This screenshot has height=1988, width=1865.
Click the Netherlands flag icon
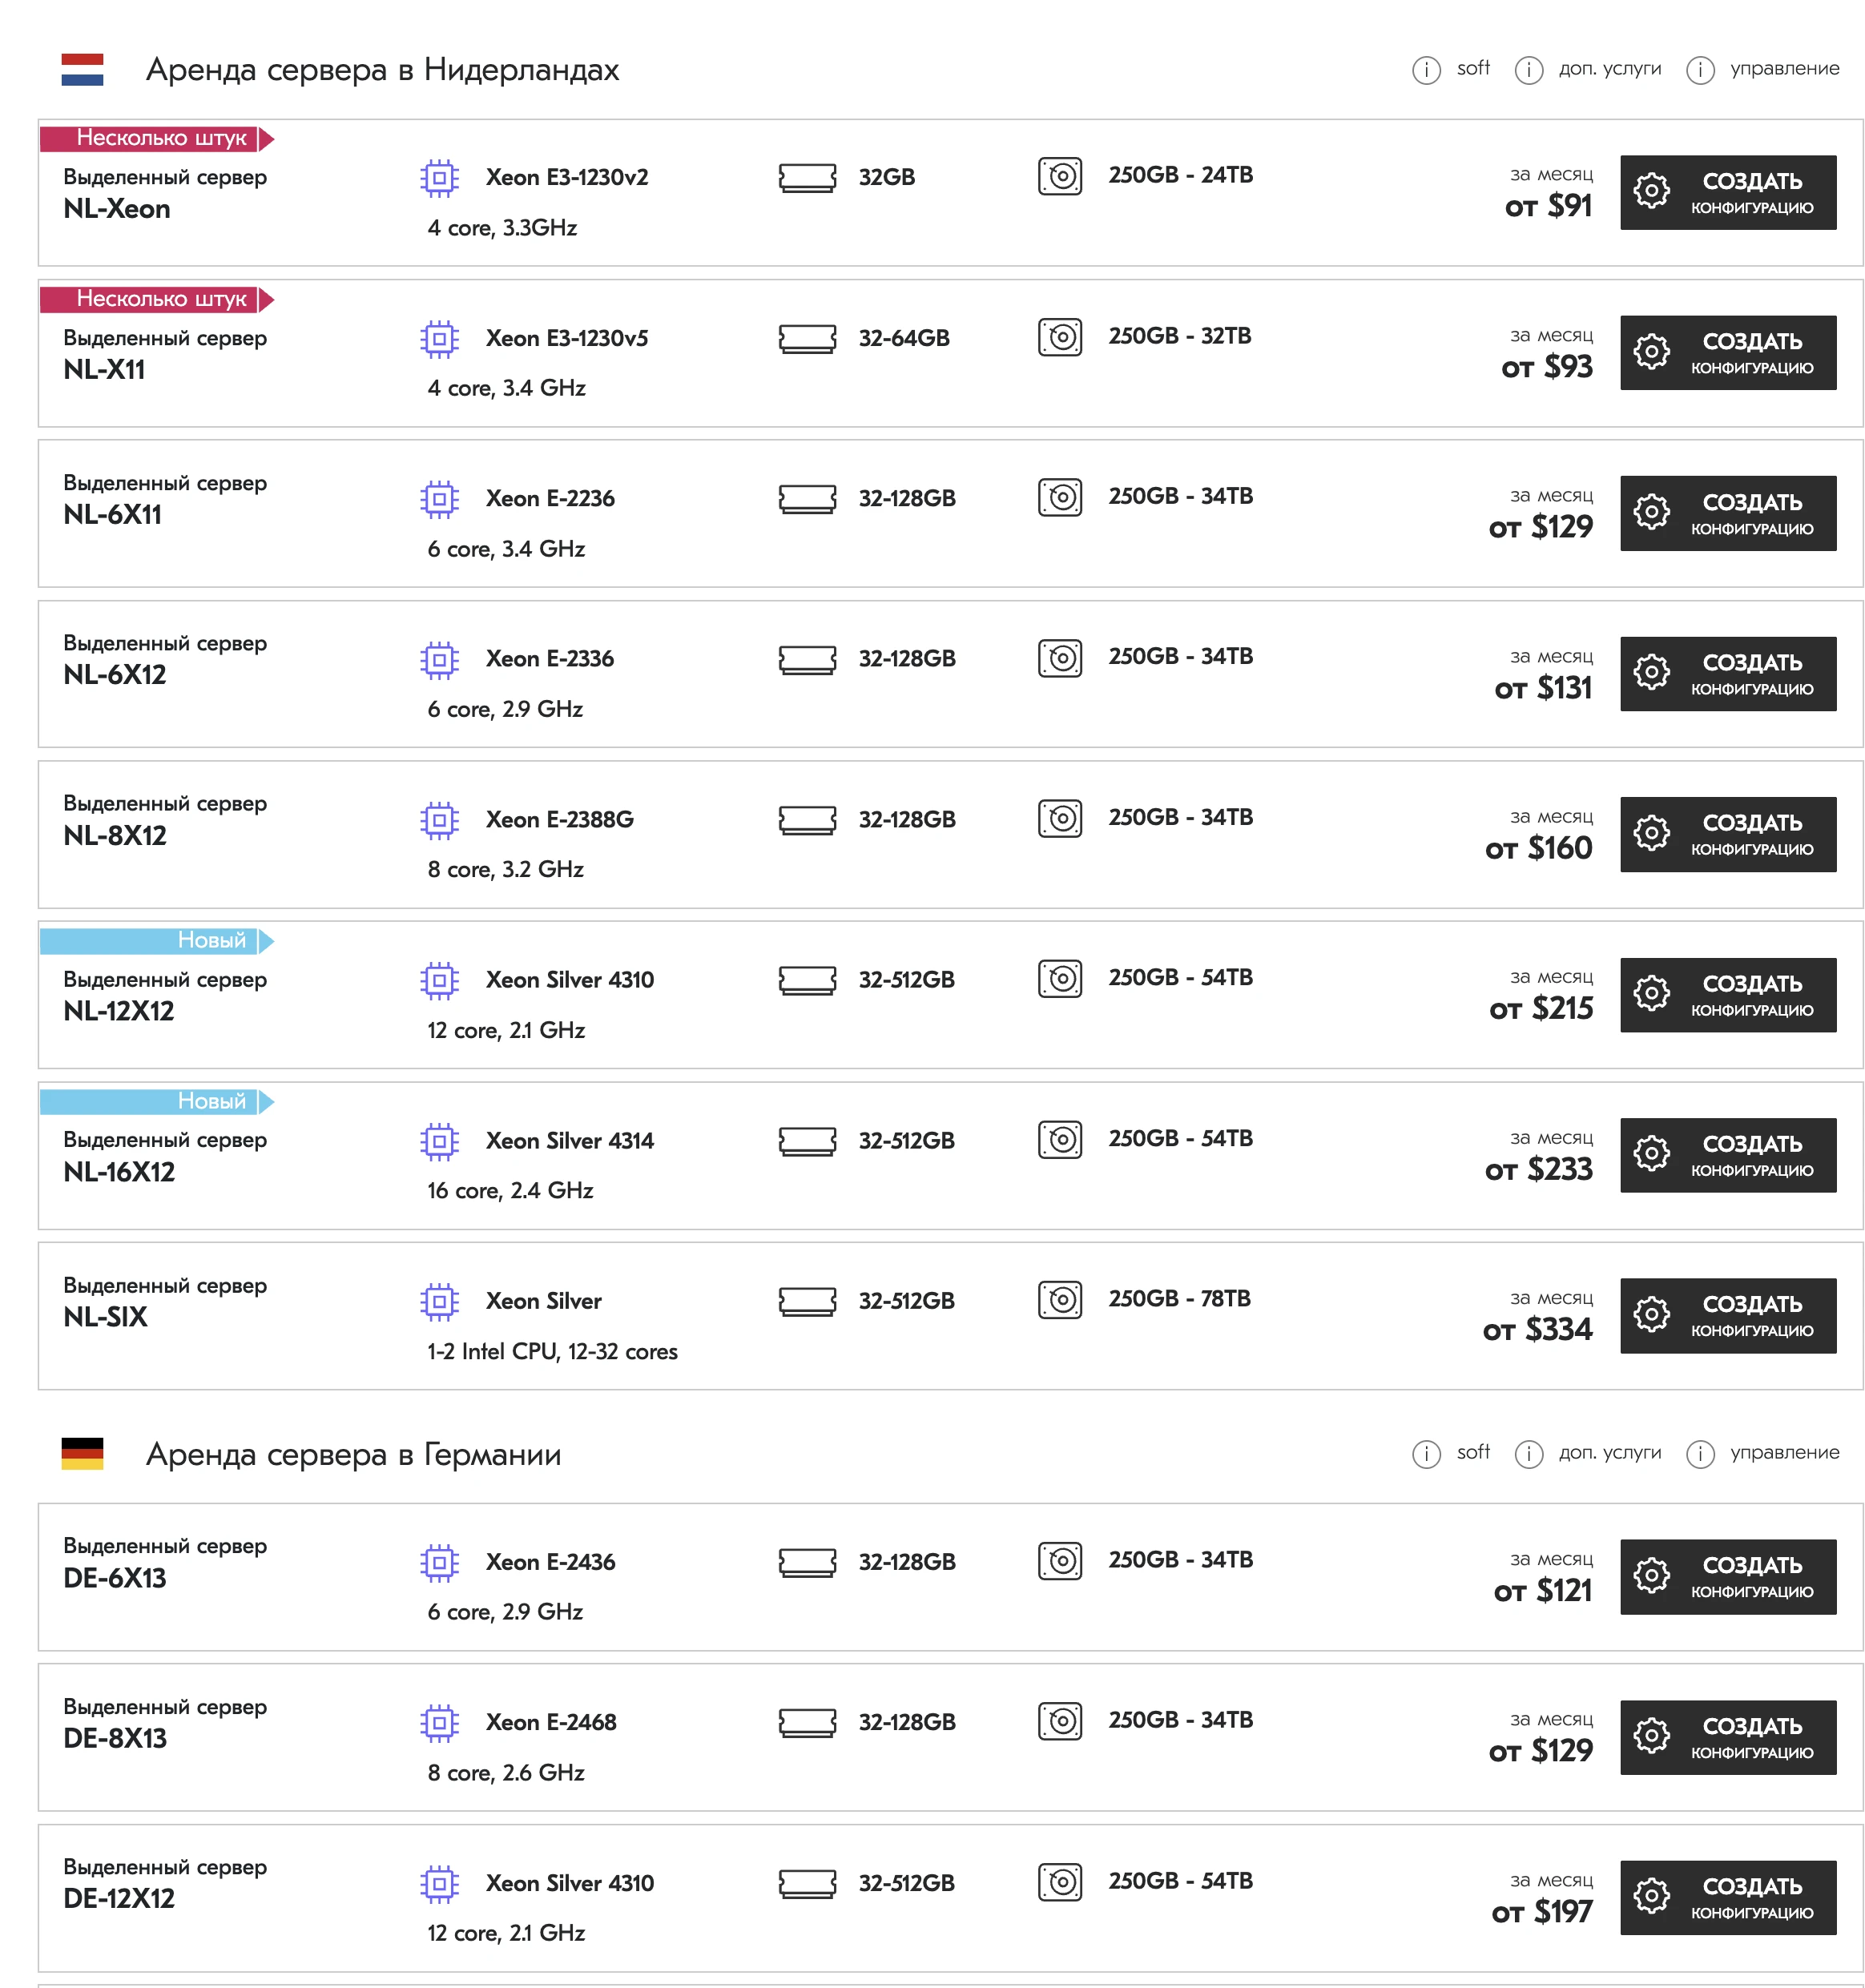click(82, 69)
